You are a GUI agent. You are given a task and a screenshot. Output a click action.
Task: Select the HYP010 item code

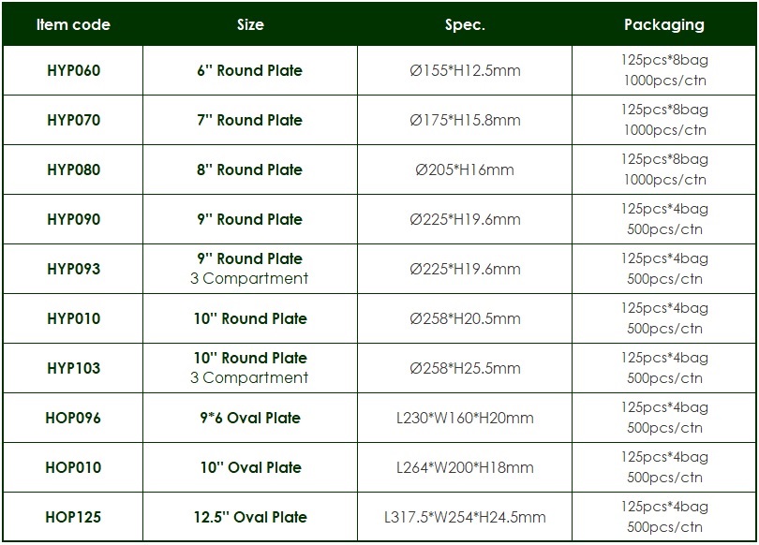pyautogui.click(x=74, y=318)
